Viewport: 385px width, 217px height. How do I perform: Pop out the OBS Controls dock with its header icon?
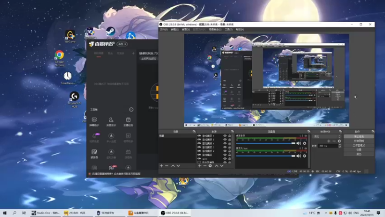click(372, 132)
